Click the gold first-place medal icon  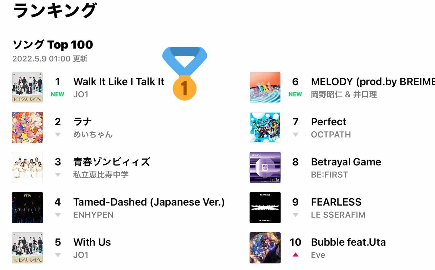pyautogui.click(x=185, y=73)
